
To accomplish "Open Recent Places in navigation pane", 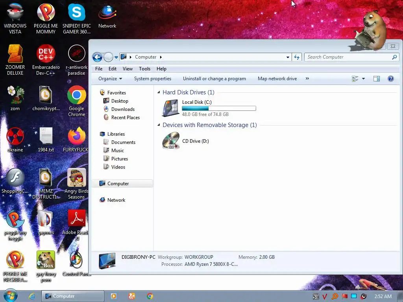I will point(122,117).
